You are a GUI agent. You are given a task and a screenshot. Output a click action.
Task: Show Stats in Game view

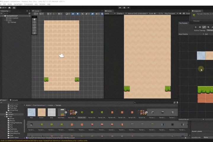(x=188, y=14)
